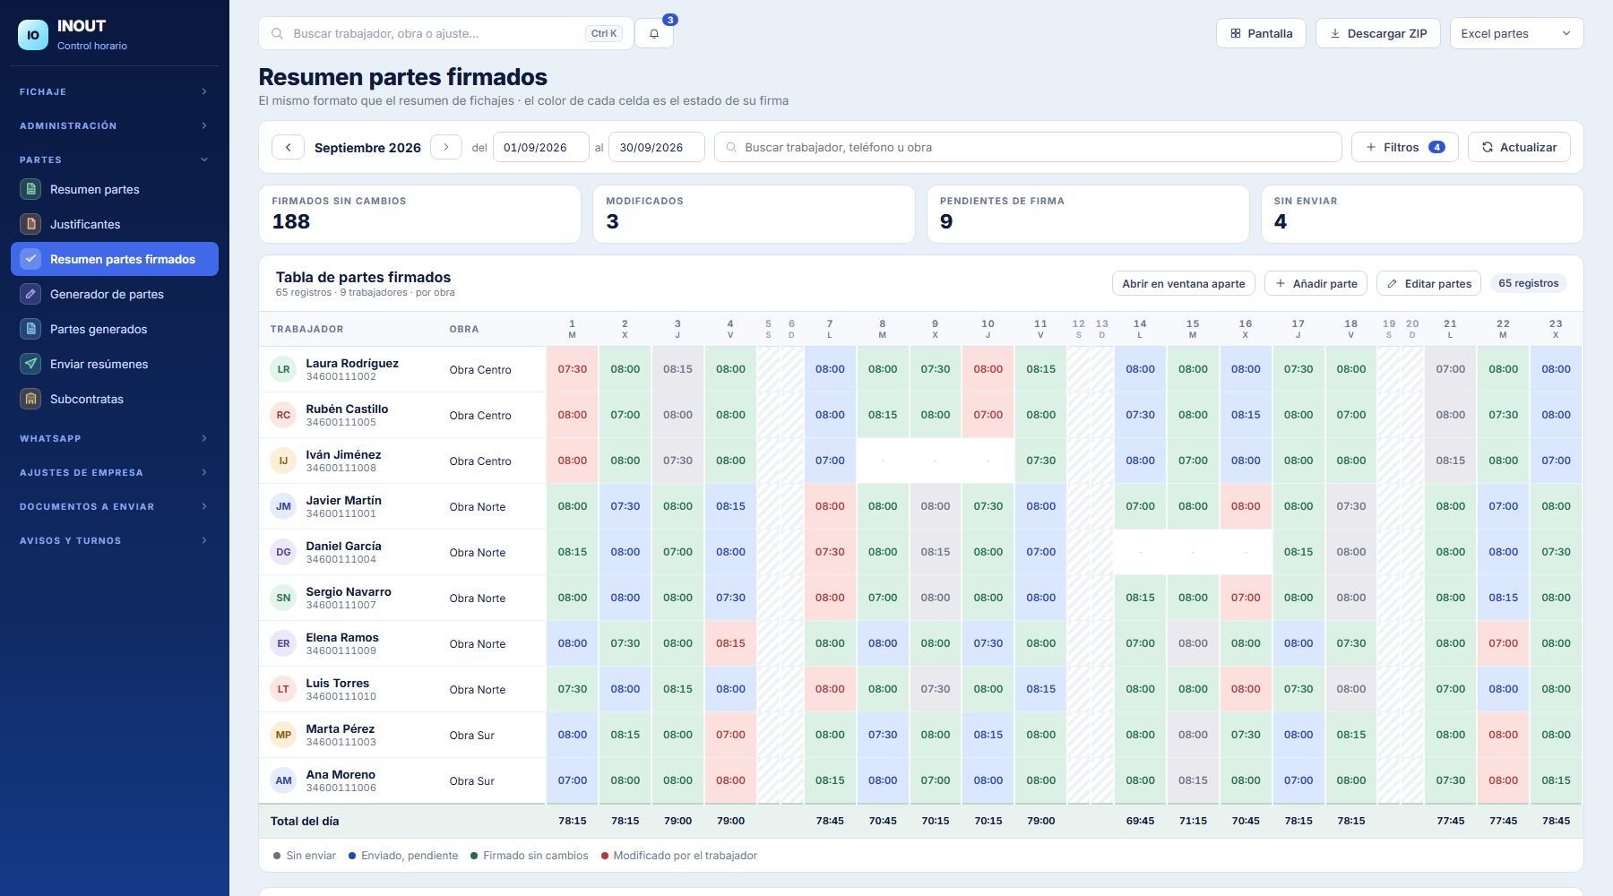Click Resumen partes sidebar icon
The height and width of the screenshot is (896, 1613).
31,189
